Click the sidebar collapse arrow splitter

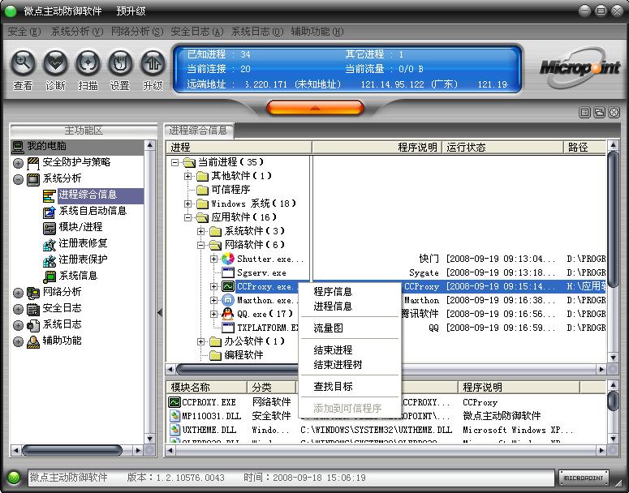[x=160, y=313]
